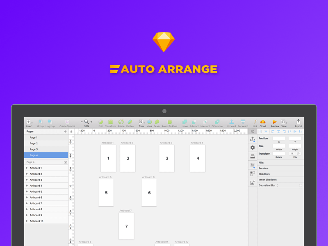Click the add-image icon in the side strip

coord(253,182)
